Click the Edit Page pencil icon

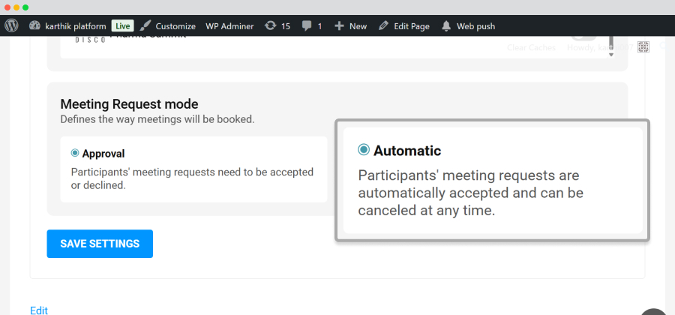[383, 25]
